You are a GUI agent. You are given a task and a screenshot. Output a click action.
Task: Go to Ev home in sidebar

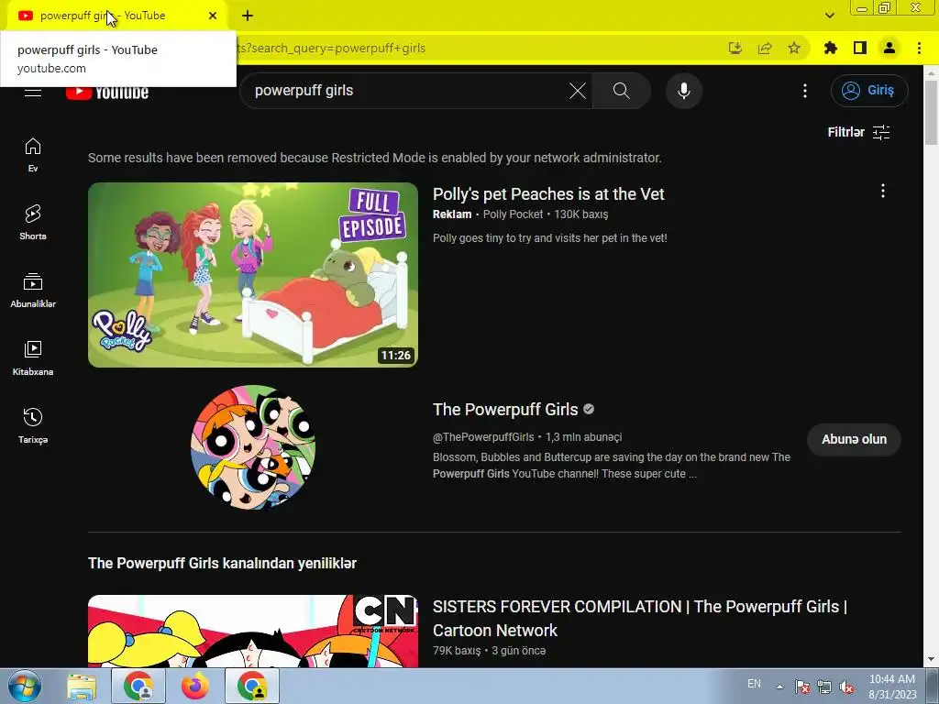(x=33, y=155)
